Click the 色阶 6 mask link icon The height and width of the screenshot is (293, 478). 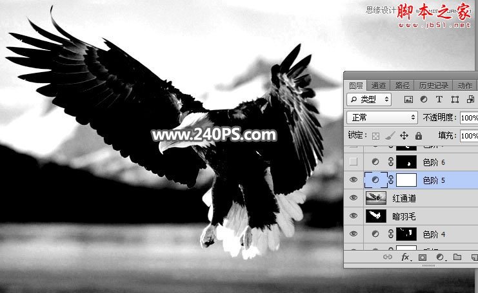391,162
